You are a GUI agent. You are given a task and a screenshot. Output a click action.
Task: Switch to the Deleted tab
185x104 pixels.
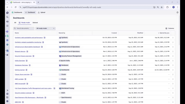pos(35,23)
